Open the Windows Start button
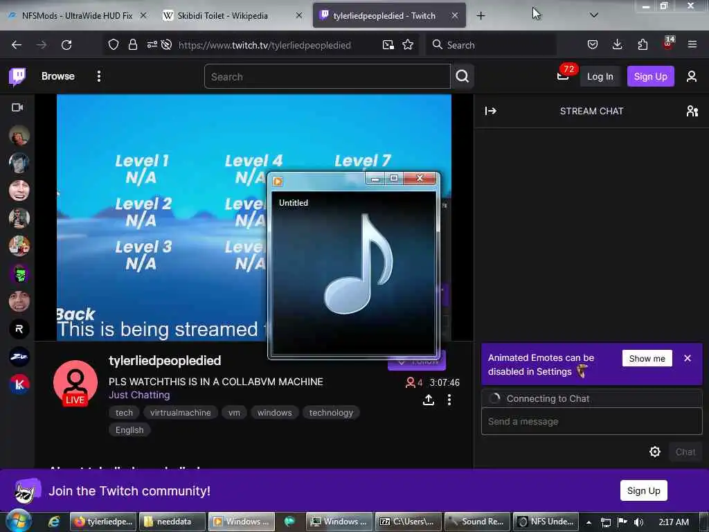 point(19,521)
